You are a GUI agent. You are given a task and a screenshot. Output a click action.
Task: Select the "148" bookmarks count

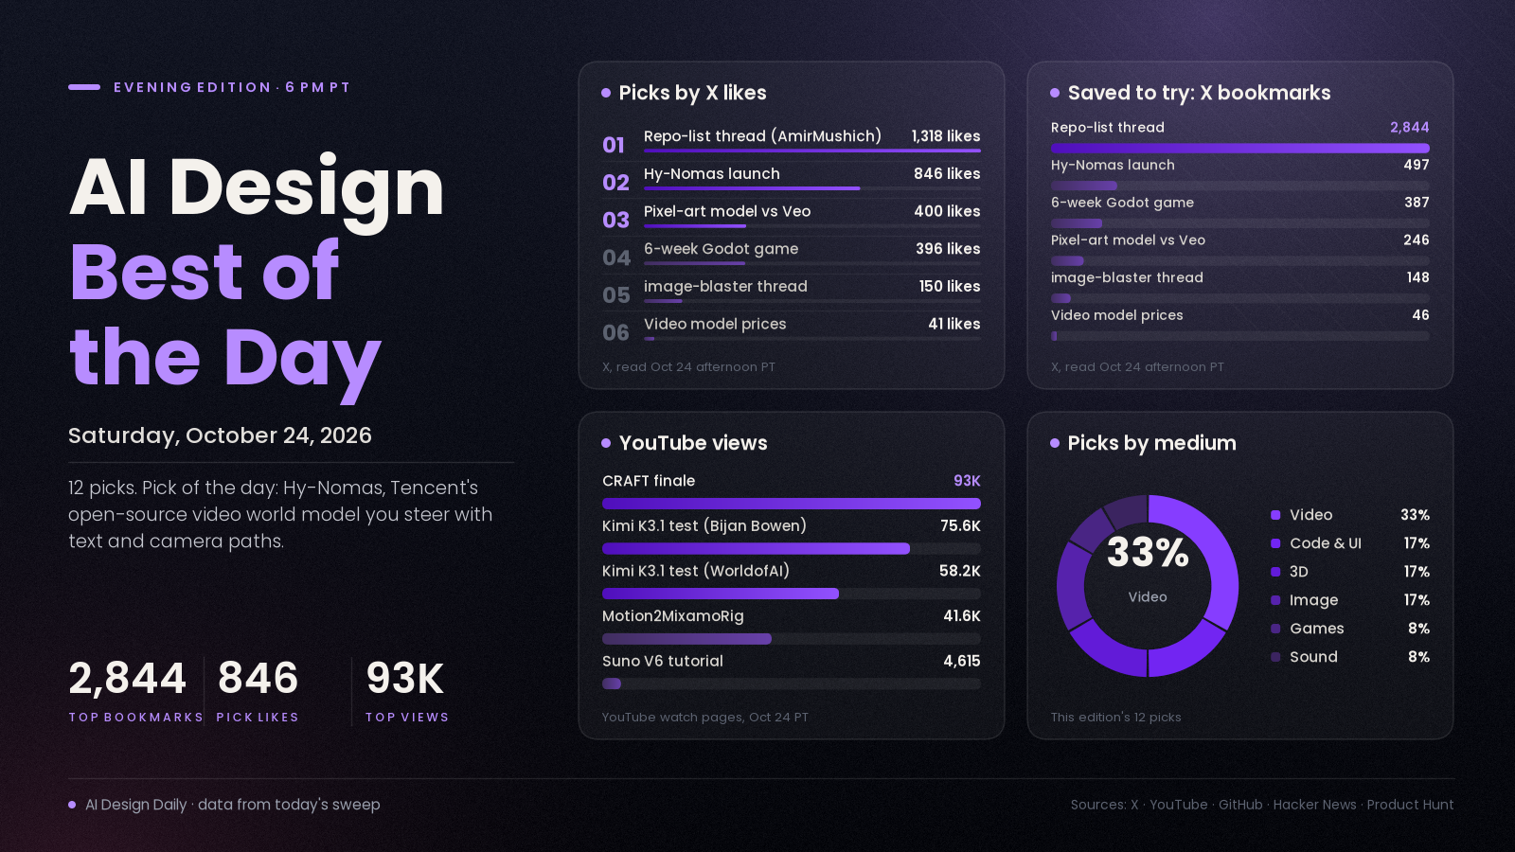pyautogui.click(x=1418, y=277)
